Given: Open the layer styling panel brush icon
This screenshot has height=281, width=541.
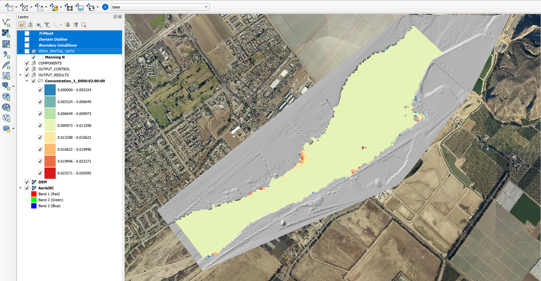Looking at the screenshot, I should coord(22,25).
